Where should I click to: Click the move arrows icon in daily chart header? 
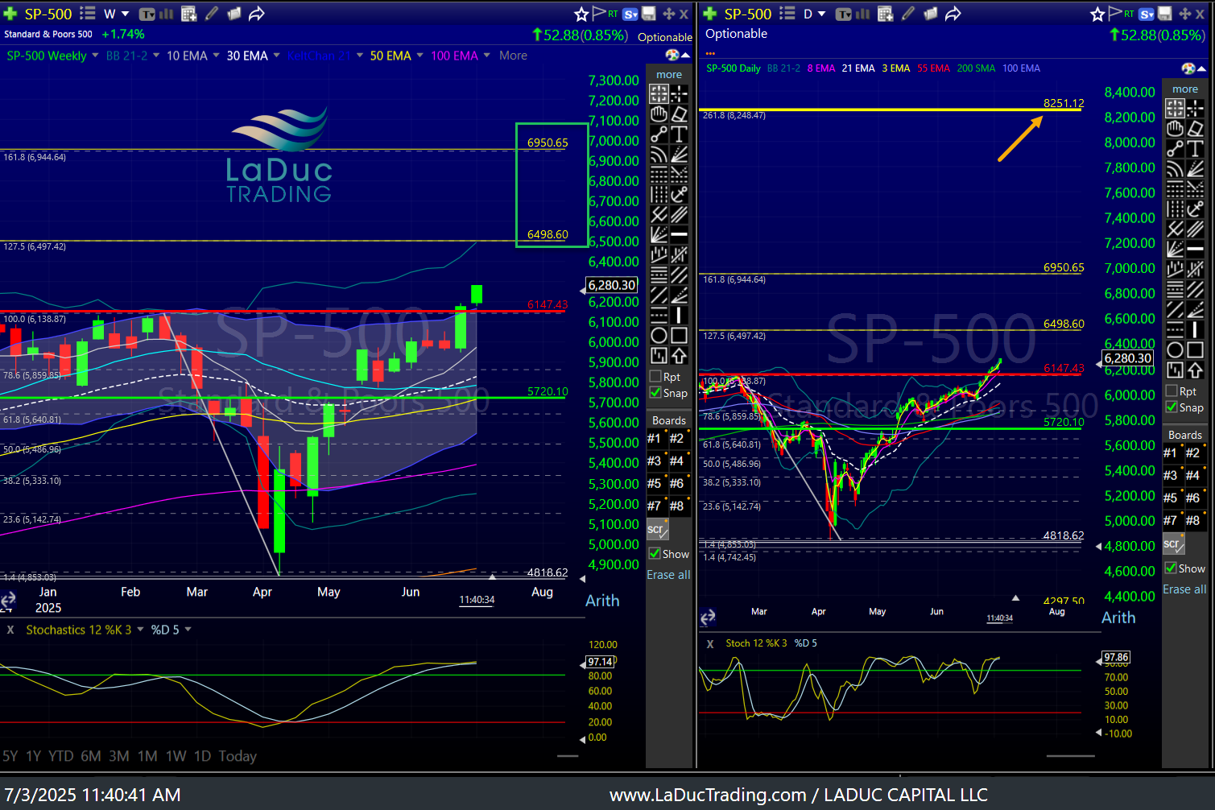[1185, 14]
